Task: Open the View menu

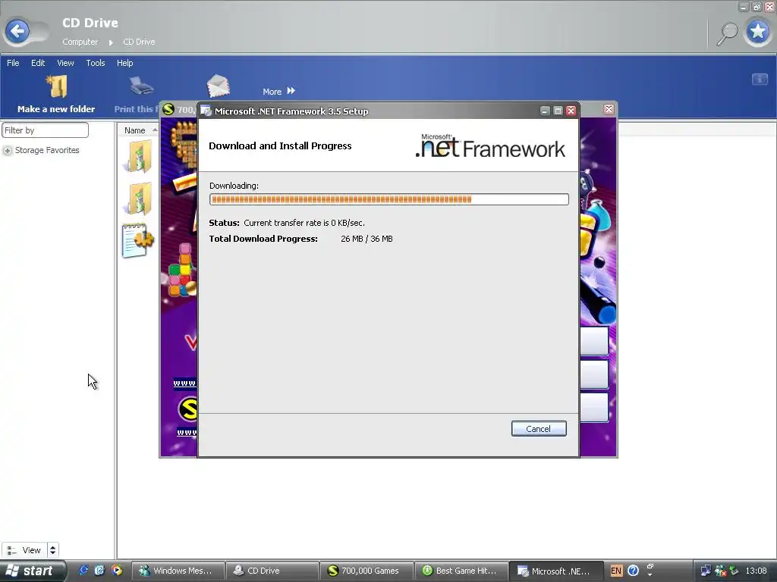Action: coord(65,63)
